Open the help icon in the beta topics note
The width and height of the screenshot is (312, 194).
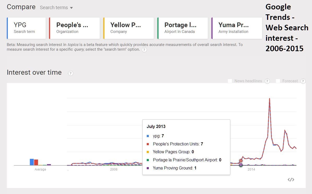pos(144,50)
